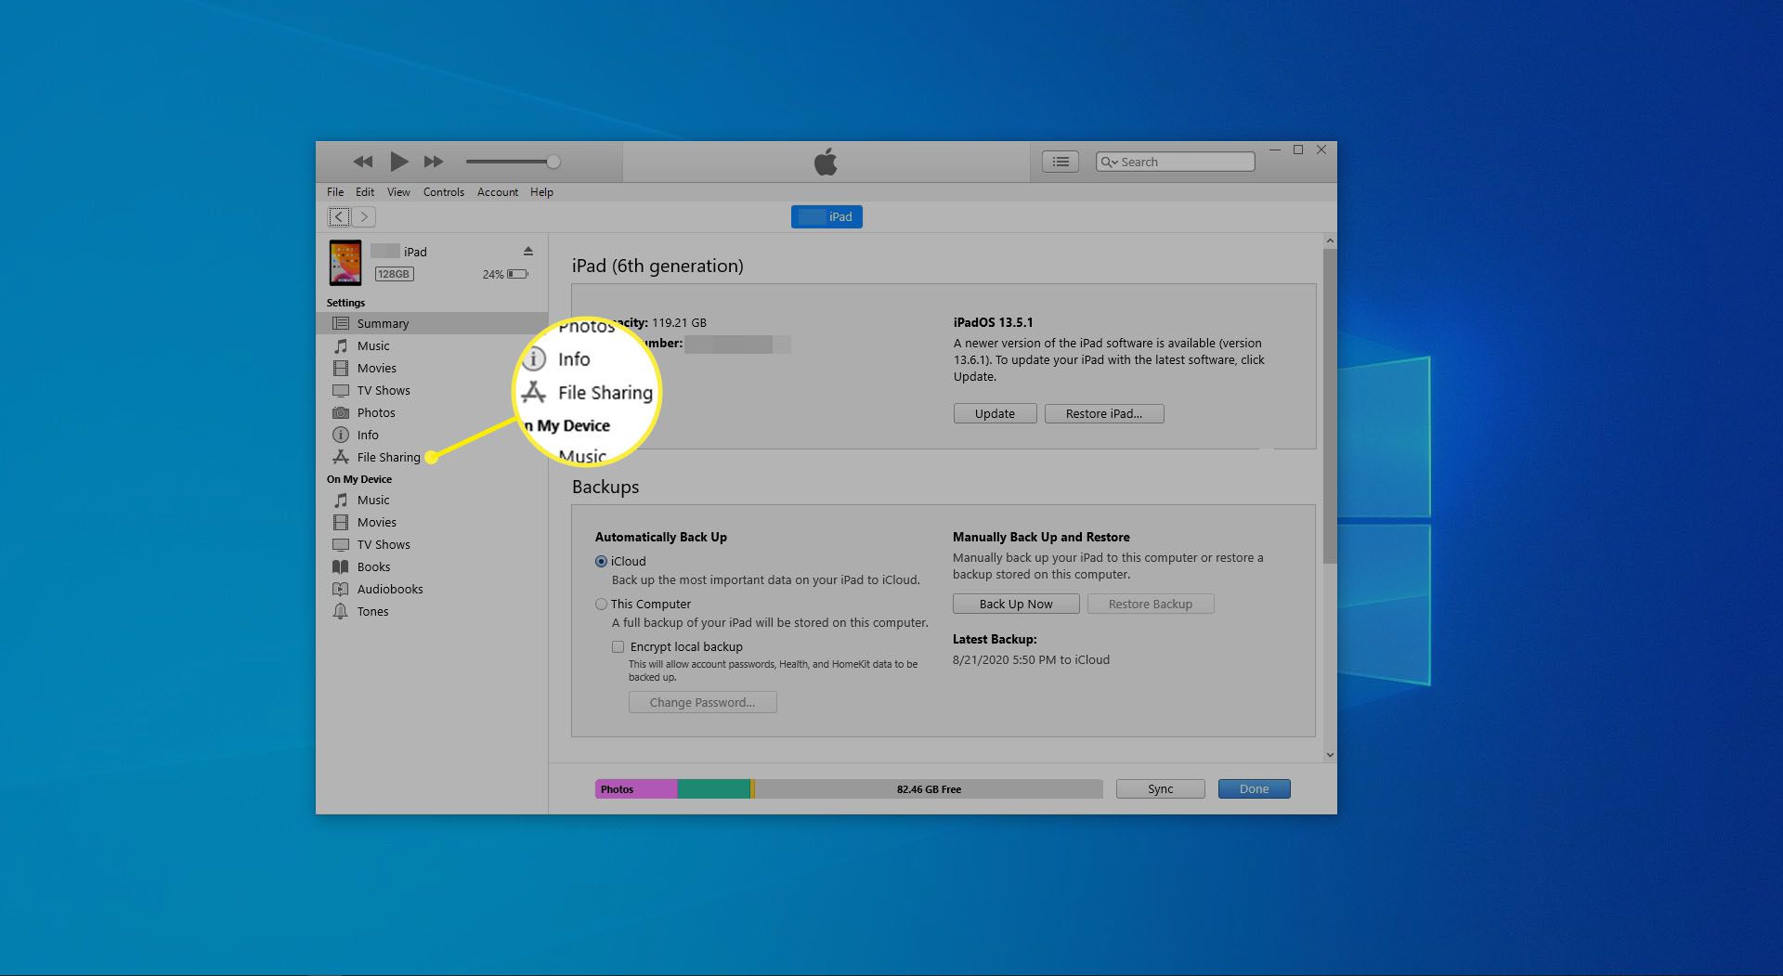Click the scrollbar up arrow
Viewport: 1783px width, 976px height.
click(x=1330, y=241)
